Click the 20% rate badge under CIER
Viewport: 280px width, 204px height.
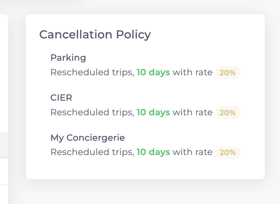point(228,112)
